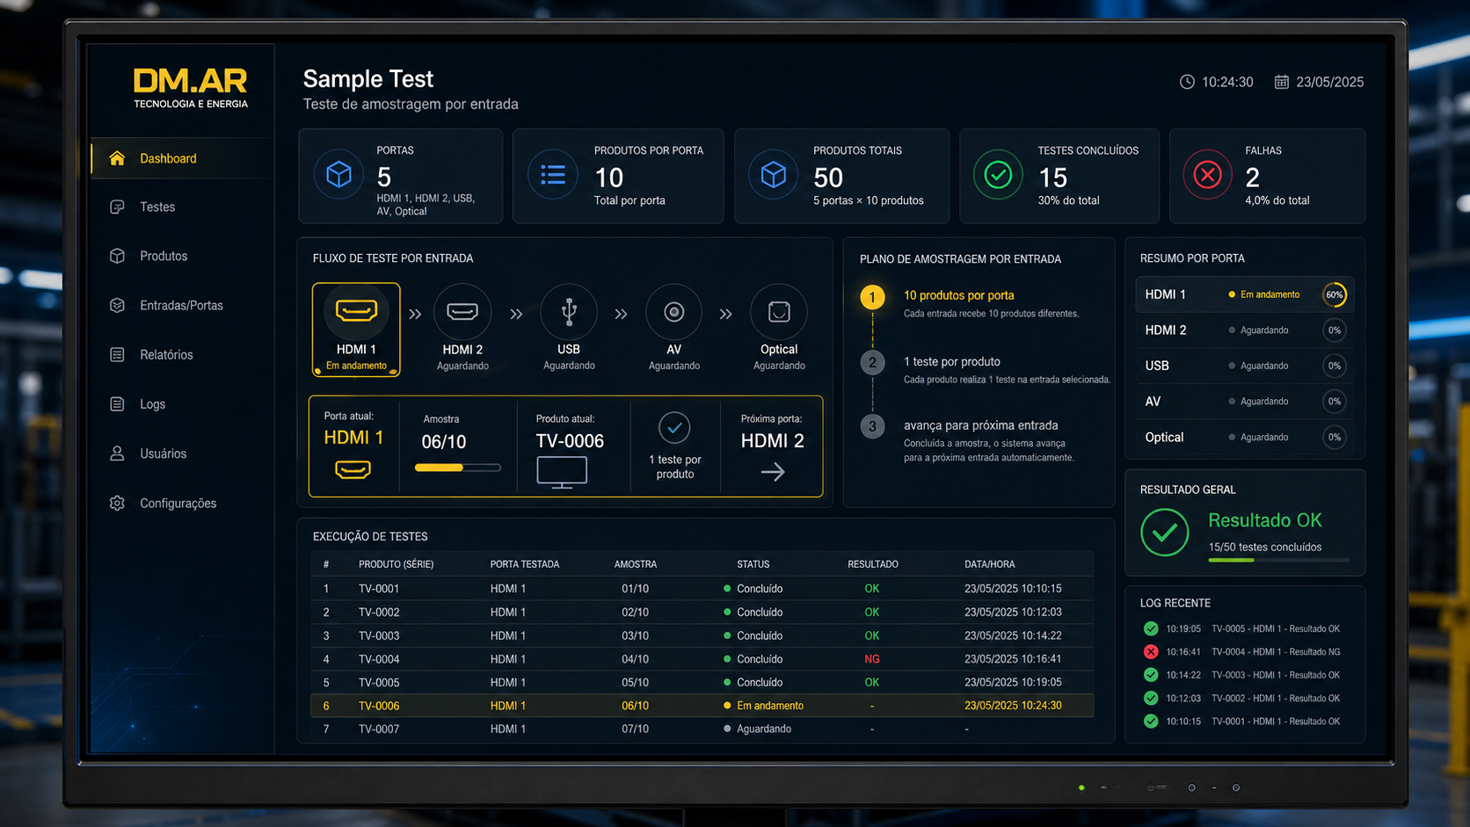Select the USB port icon in flow
This screenshot has height=827, width=1470.
[569, 311]
